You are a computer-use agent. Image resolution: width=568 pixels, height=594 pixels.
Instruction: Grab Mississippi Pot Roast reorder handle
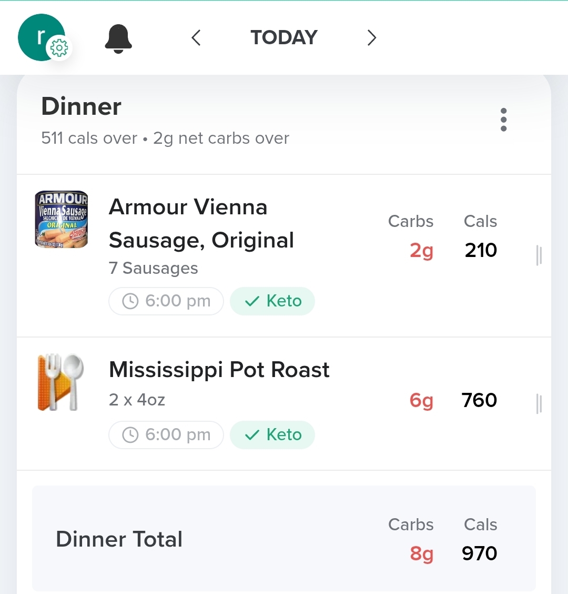(539, 404)
